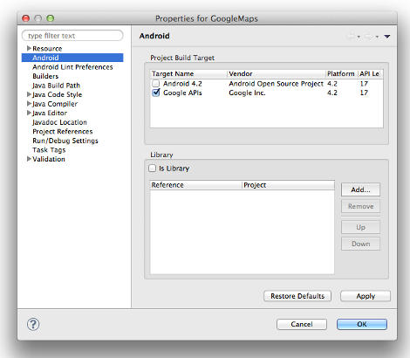Viewport: 410px width, 358px height.
Task: Check the Android 4.2 target checkbox
Action: (156, 84)
